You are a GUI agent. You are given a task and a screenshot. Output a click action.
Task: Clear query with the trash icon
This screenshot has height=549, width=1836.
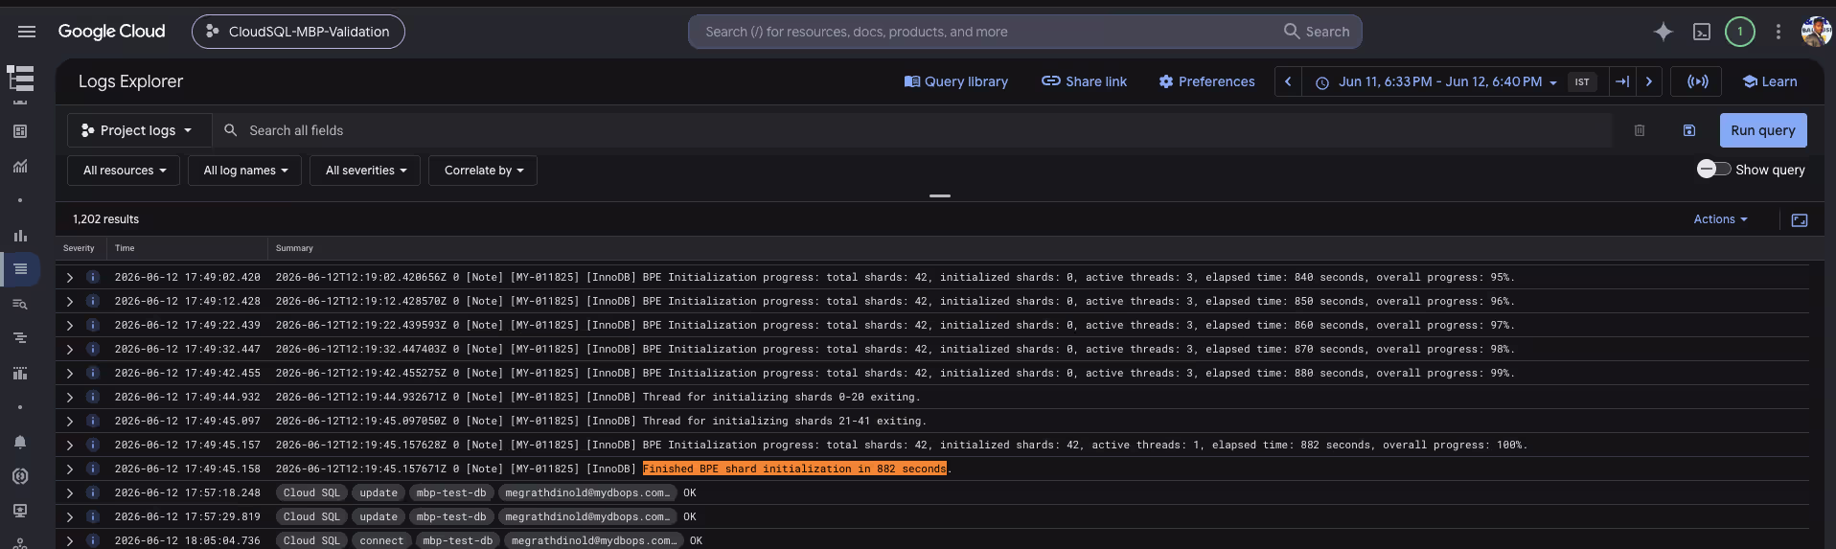(1640, 130)
